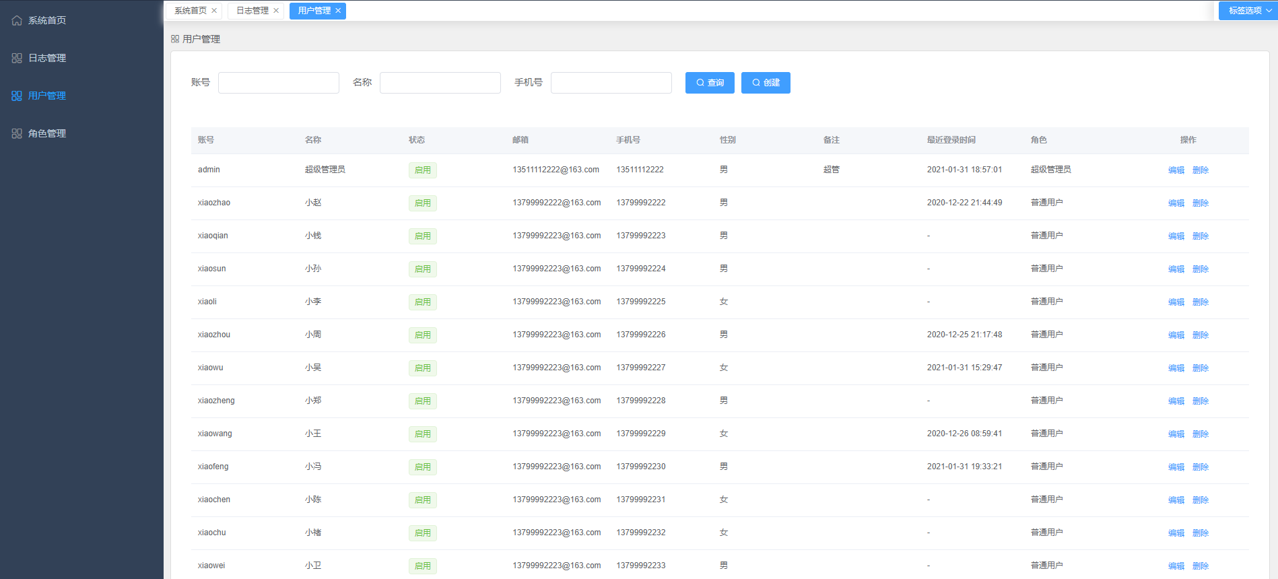Edit the xiaofeng user
The width and height of the screenshot is (1278, 579).
(x=1176, y=467)
